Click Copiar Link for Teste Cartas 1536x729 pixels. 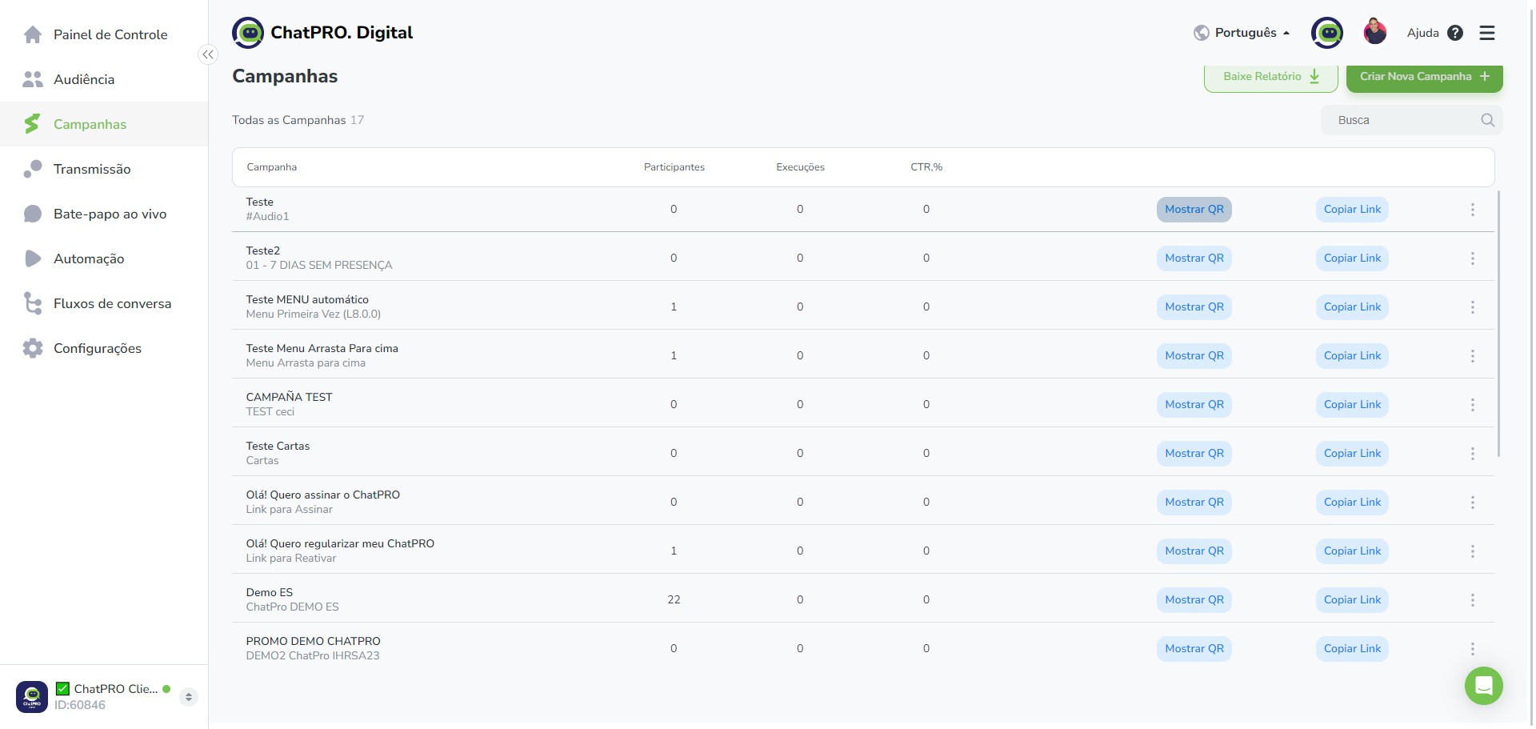(1352, 454)
